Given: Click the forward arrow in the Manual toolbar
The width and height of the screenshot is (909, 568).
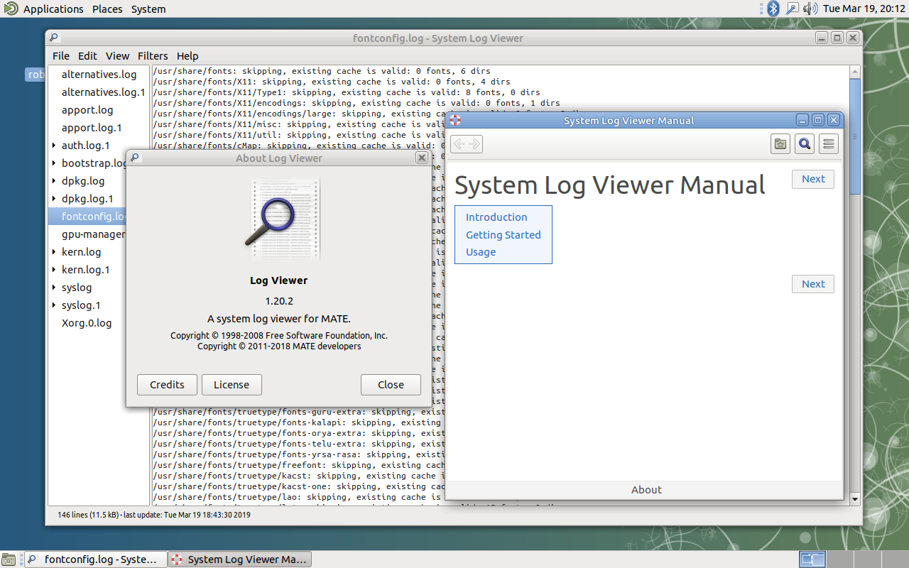Looking at the screenshot, I should [x=475, y=144].
